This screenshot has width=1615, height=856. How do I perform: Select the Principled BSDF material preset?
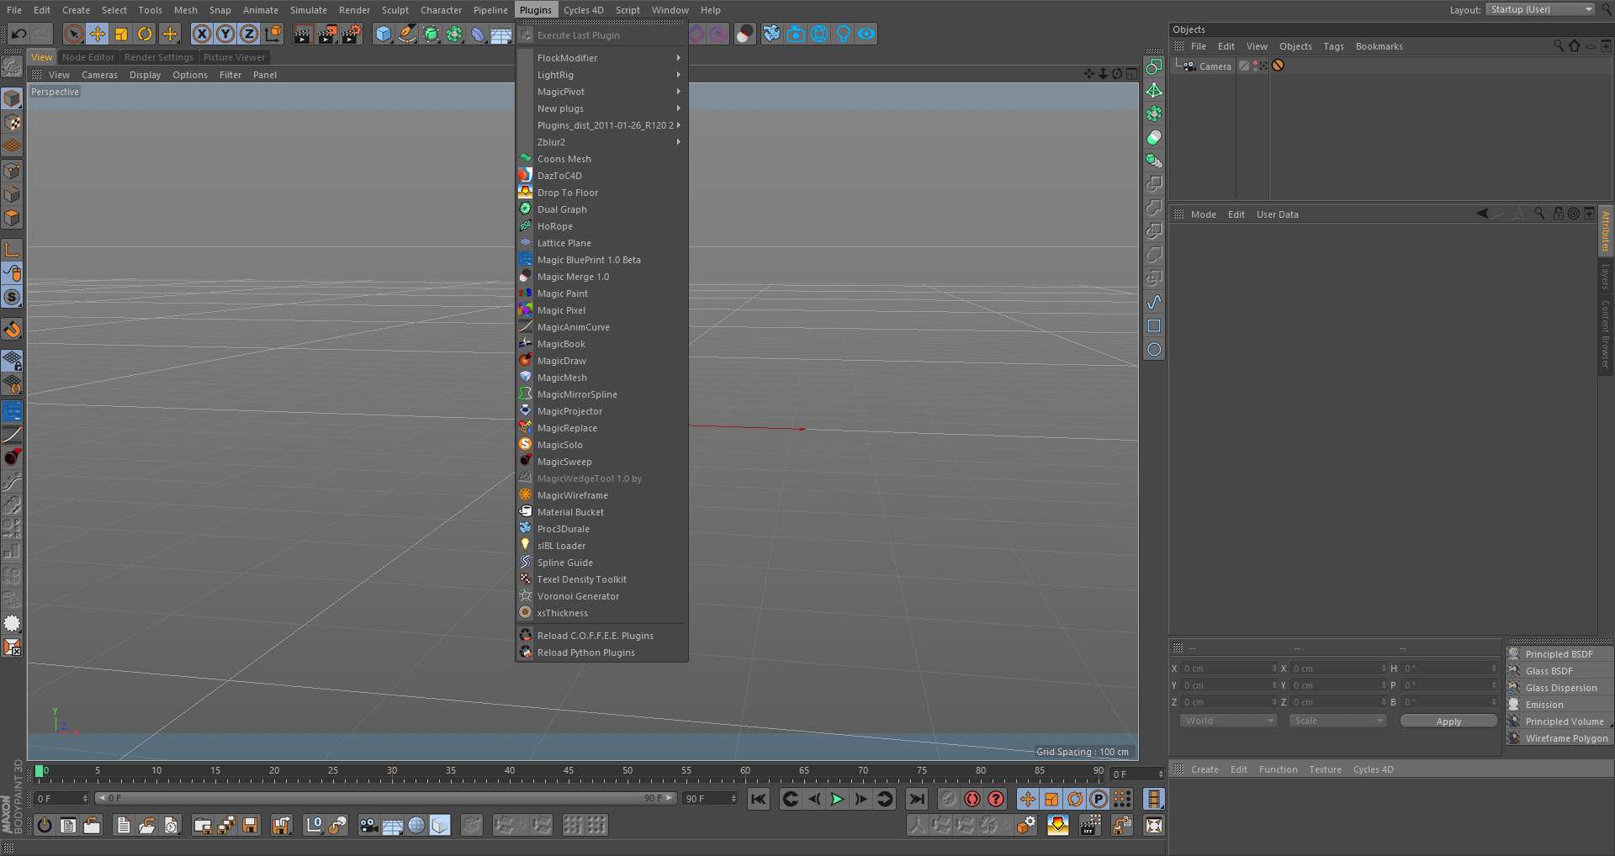1560,653
